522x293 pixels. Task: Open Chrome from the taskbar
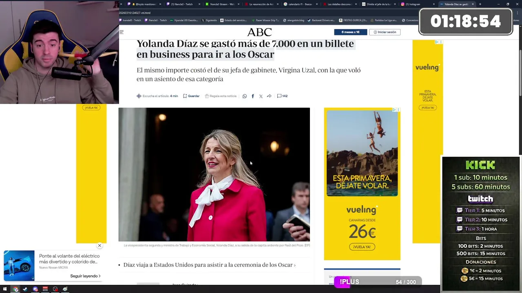[15, 289]
